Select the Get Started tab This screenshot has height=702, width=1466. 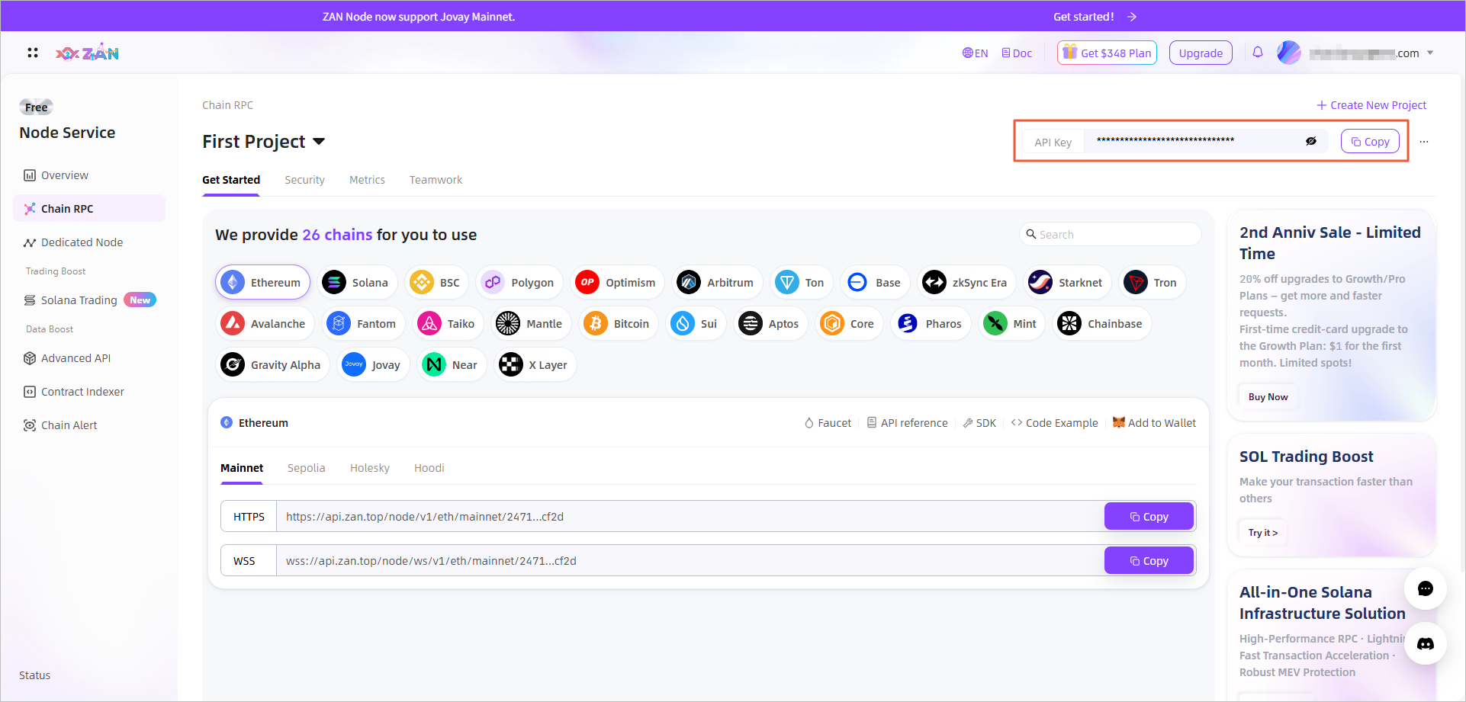click(x=231, y=180)
